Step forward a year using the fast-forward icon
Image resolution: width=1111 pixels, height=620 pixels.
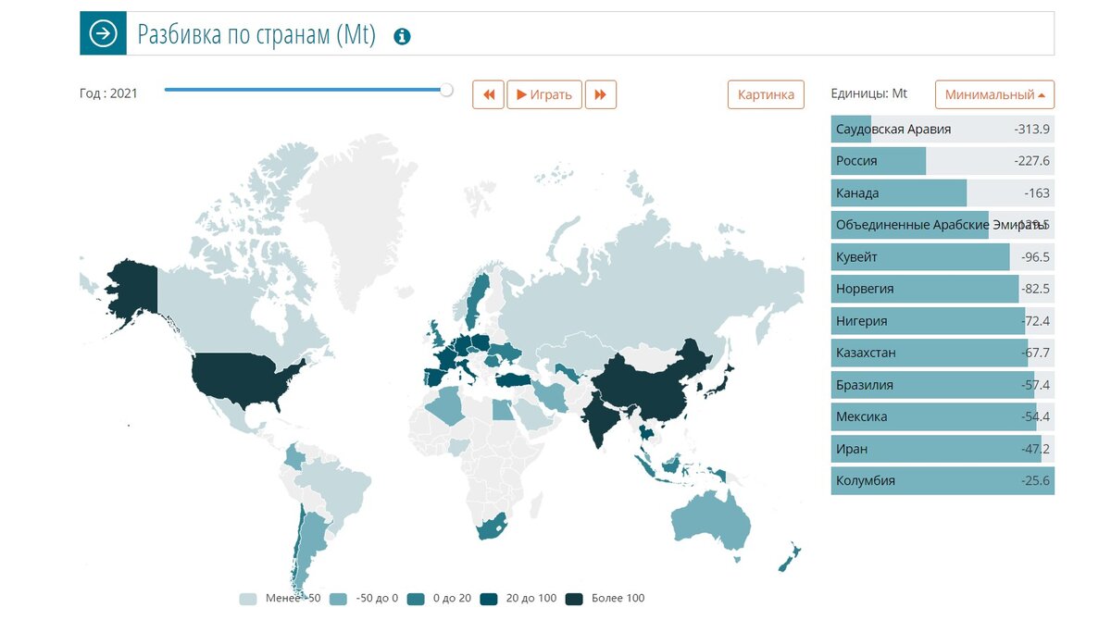(601, 93)
